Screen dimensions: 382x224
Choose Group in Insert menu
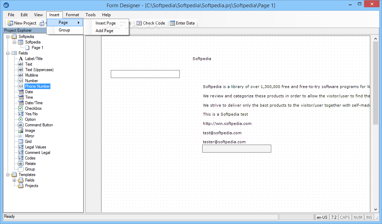click(x=64, y=30)
